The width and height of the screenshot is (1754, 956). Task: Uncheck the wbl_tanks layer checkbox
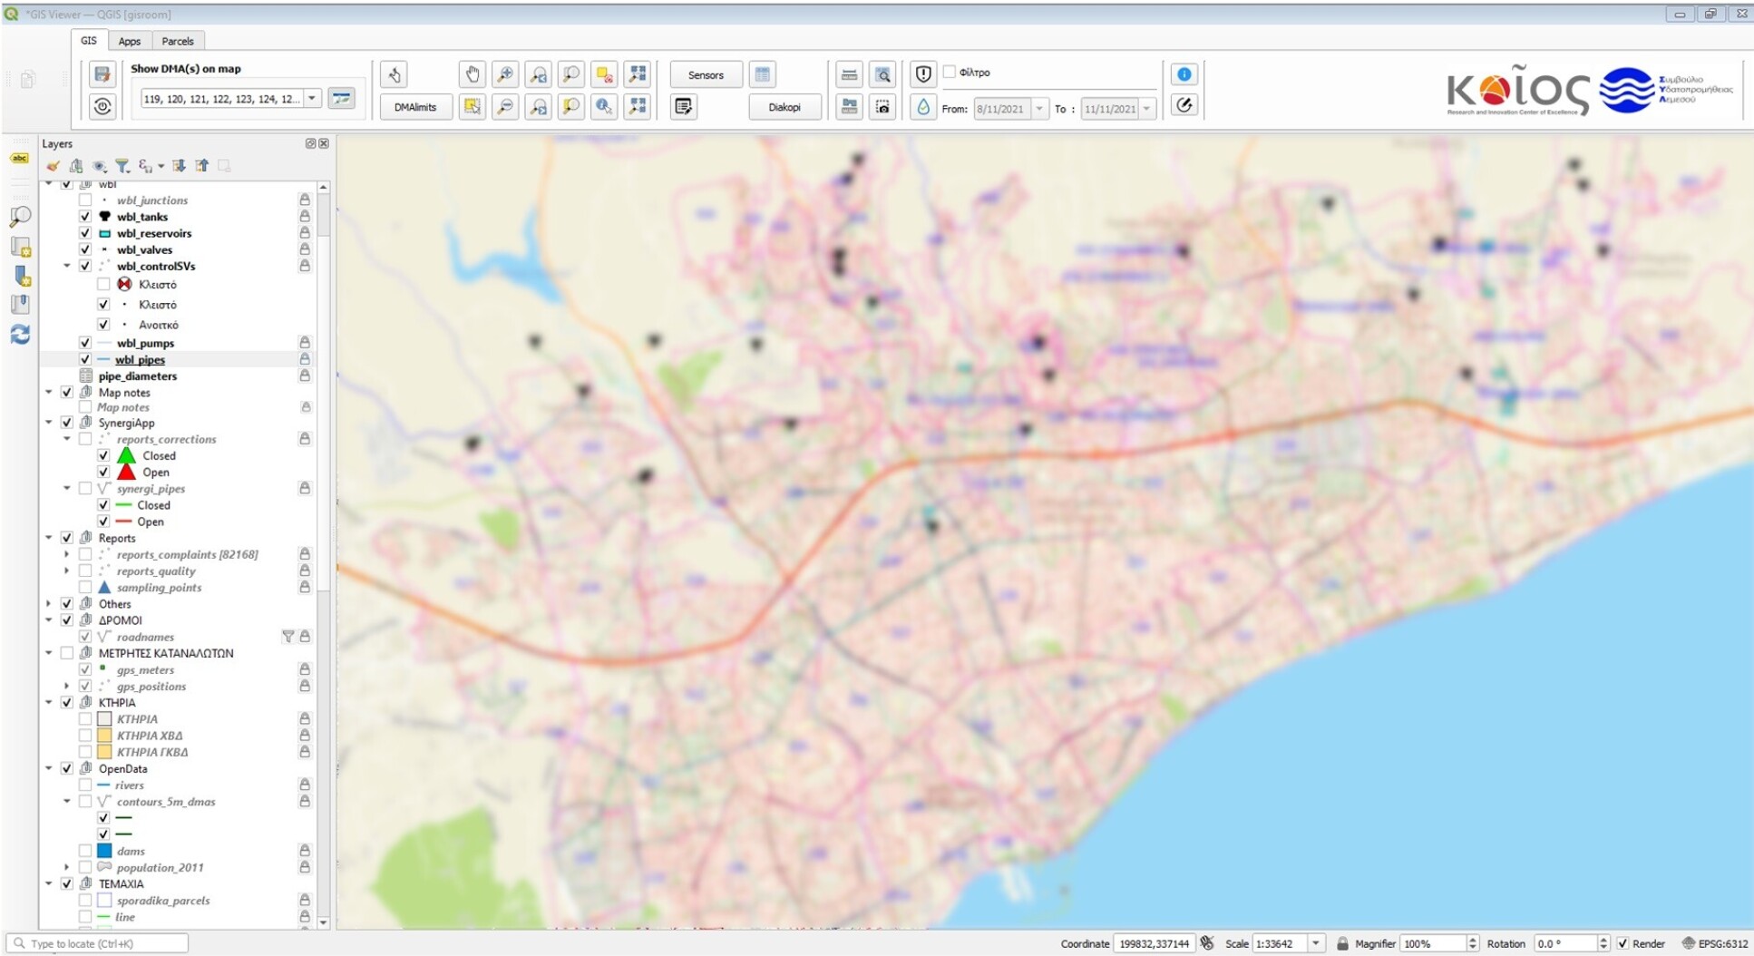(x=85, y=217)
